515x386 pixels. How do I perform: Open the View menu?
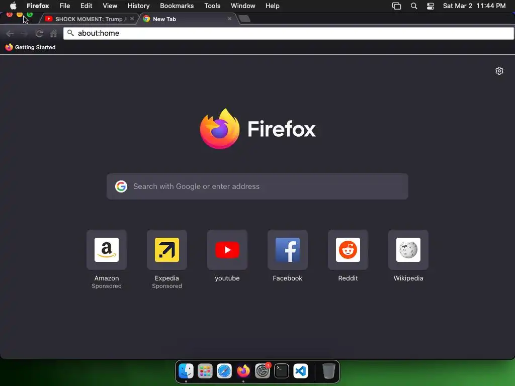[110, 6]
